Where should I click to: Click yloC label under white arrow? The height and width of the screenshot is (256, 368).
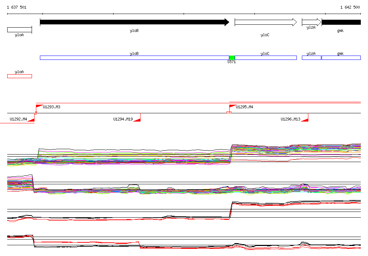tap(265, 35)
